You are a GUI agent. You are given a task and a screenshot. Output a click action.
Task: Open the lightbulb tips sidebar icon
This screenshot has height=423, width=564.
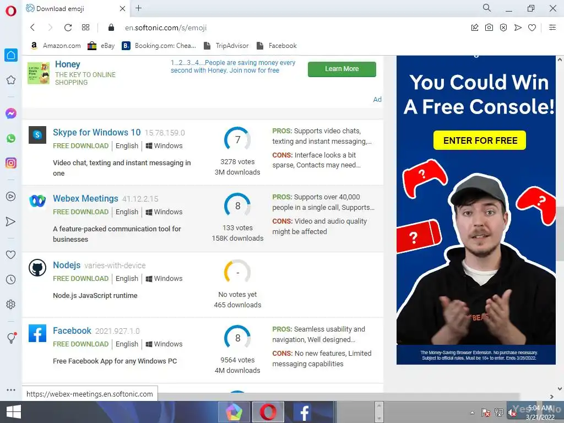(11, 338)
